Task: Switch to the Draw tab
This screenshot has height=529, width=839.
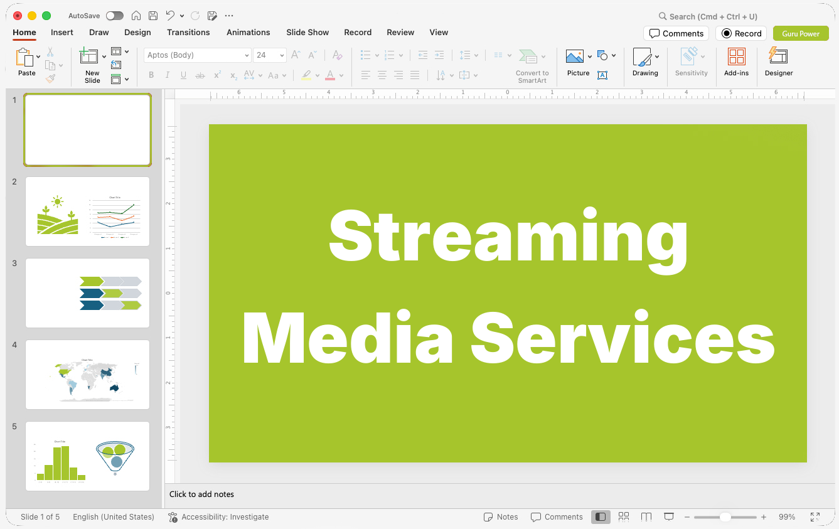Action: 99,32
